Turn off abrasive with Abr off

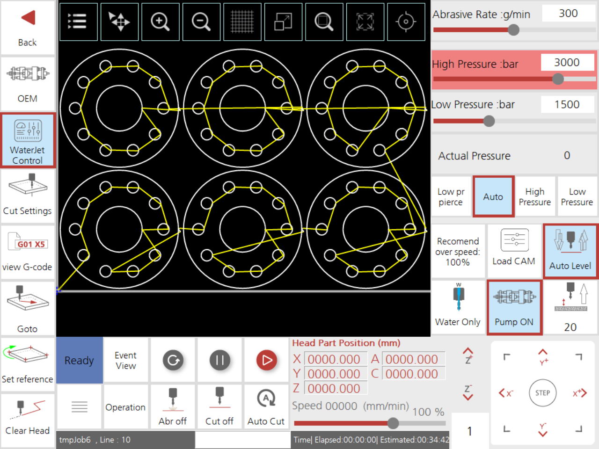pyautogui.click(x=173, y=407)
